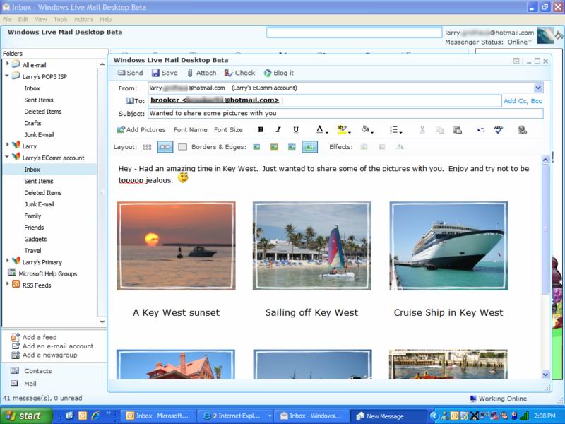The height and width of the screenshot is (424, 565).
Task: Apply the third photo effect
Action: 400,147
